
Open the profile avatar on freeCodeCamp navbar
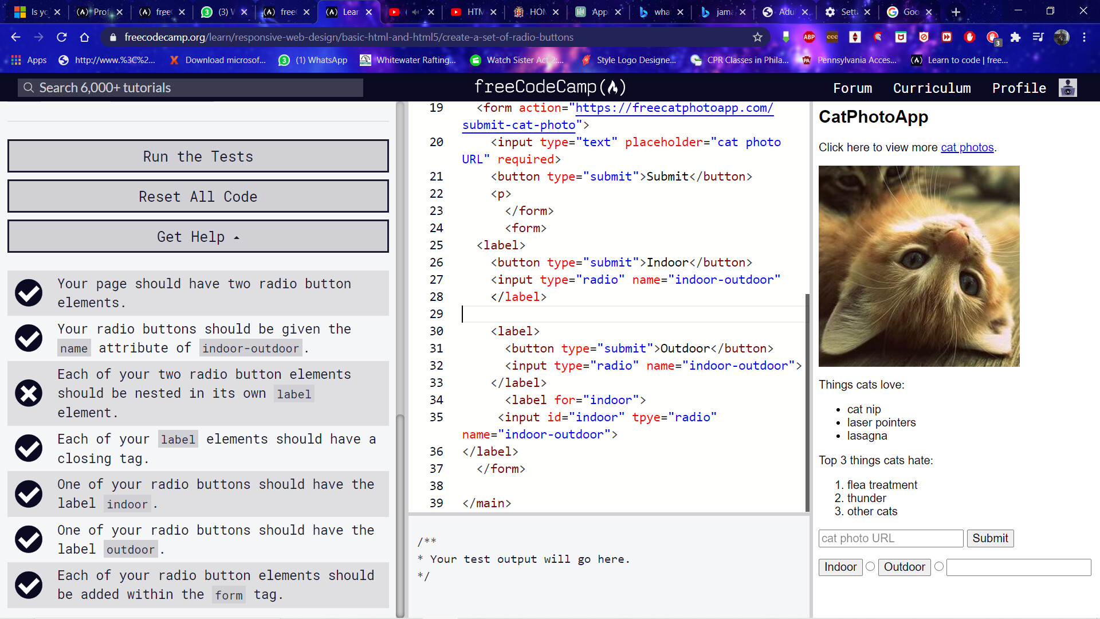(1067, 88)
